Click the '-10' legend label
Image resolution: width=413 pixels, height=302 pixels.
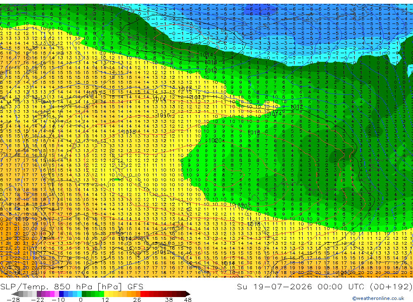(x=58, y=300)
